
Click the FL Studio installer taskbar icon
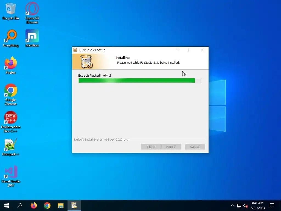point(74,206)
